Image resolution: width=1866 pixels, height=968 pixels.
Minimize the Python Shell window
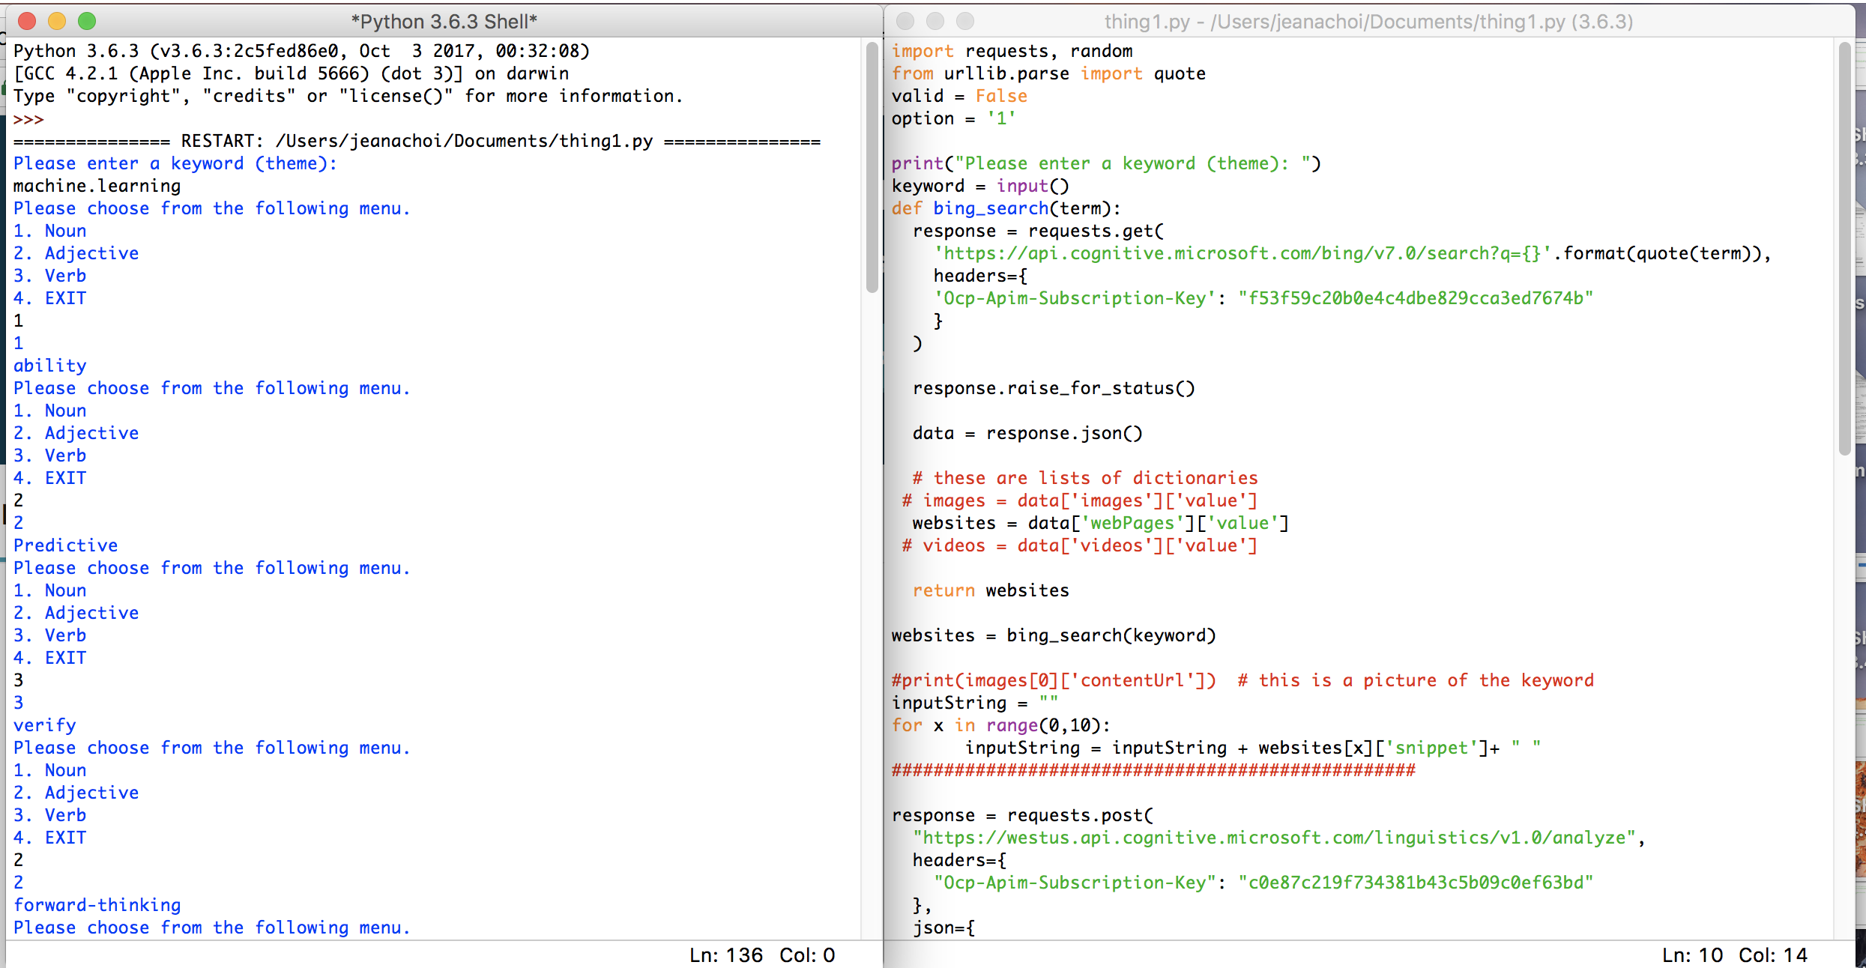pos(57,21)
